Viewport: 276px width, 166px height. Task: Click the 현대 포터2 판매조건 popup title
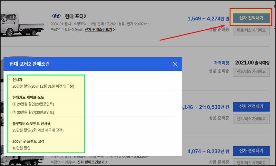click(29, 64)
